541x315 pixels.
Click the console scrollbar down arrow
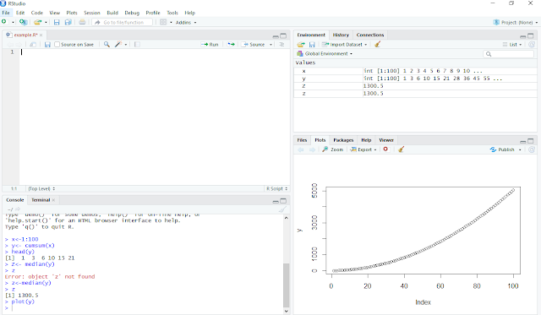[286, 311]
